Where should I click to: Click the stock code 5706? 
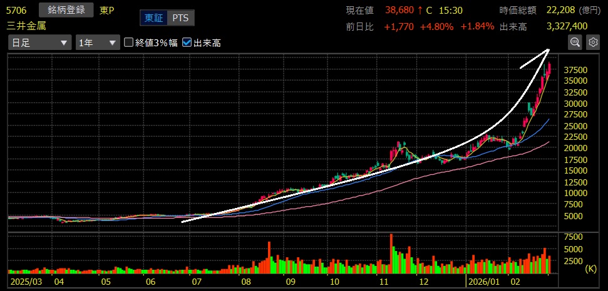16,11
